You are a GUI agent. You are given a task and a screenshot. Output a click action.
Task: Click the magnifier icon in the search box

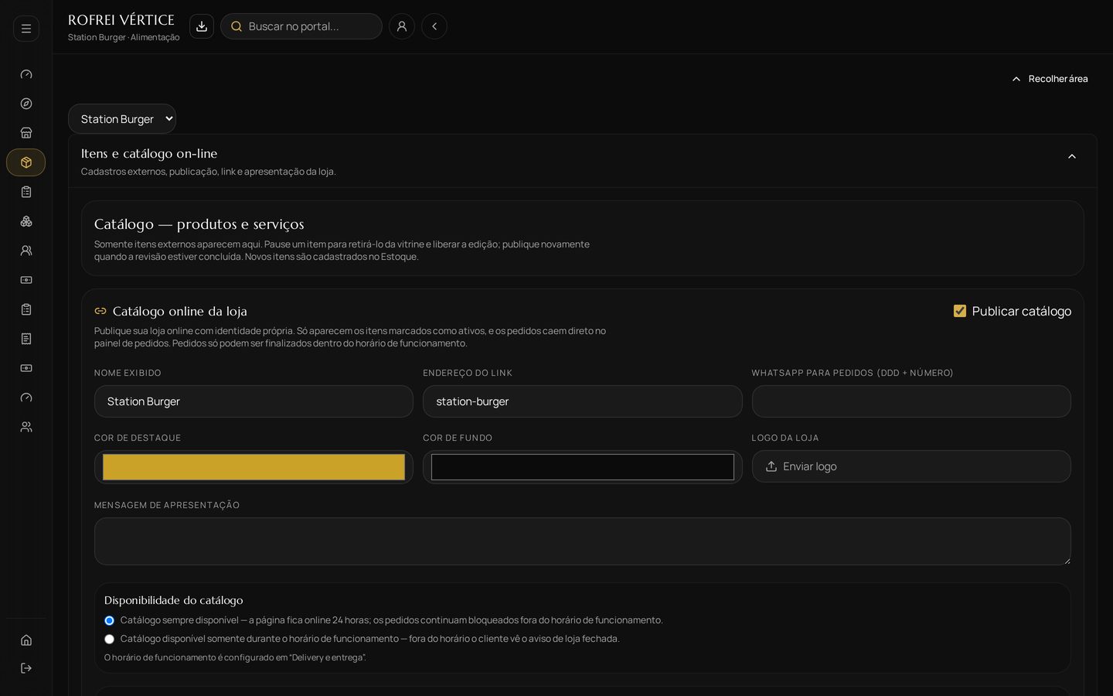point(237,26)
